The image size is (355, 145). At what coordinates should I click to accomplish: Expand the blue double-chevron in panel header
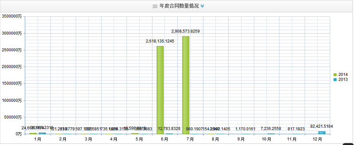[203, 6]
